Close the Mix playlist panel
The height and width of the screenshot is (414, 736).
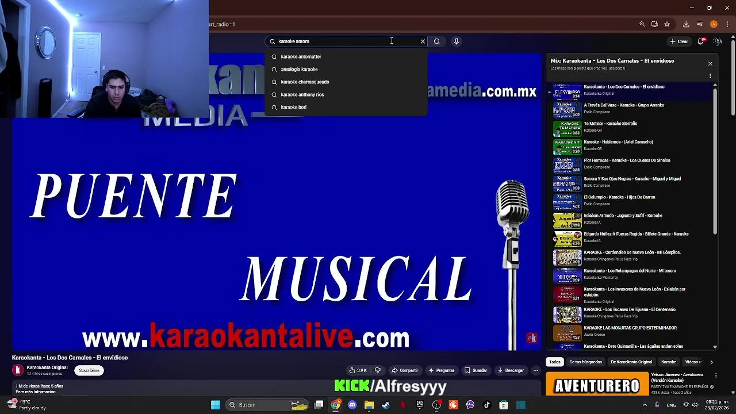[x=710, y=64]
